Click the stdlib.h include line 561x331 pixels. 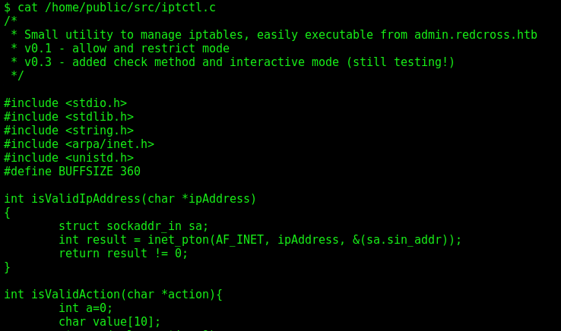(68, 116)
